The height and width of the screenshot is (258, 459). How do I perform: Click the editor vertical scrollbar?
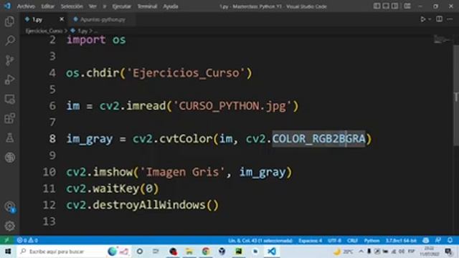coord(456,95)
